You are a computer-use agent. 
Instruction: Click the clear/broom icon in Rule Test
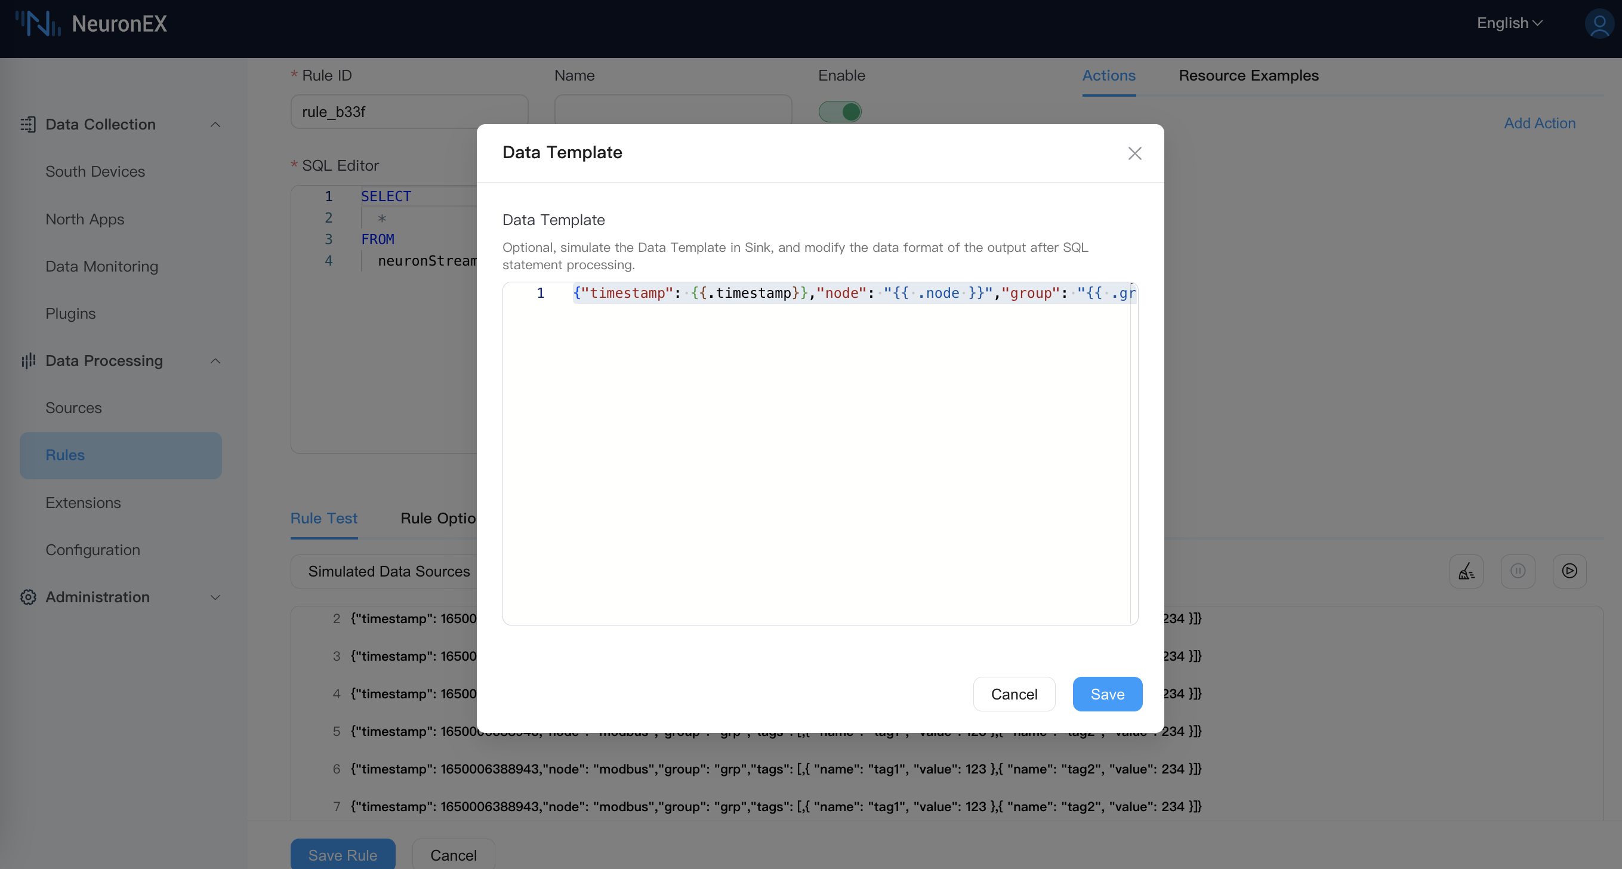pyautogui.click(x=1466, y=572)
